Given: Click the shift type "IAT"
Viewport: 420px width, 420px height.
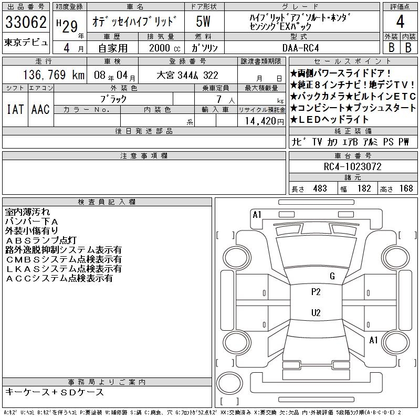Looking at the screenshot, I should [x=15, y=109].
